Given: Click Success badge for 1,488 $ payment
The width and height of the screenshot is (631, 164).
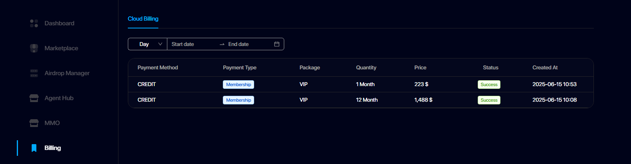Looking at the screenshot, I should (x=489, y=100).
